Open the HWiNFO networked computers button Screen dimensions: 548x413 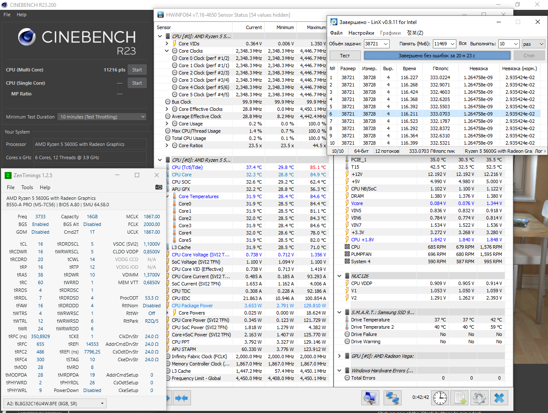click(392, 398)
